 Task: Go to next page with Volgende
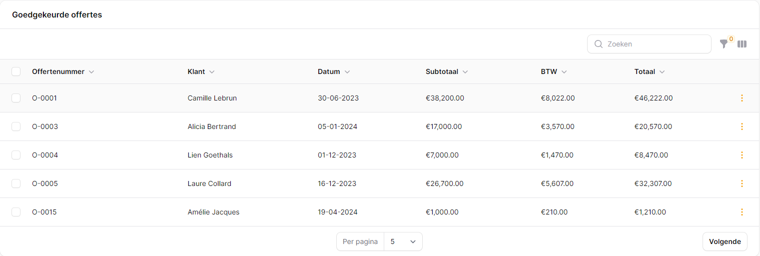click(725, 241)
